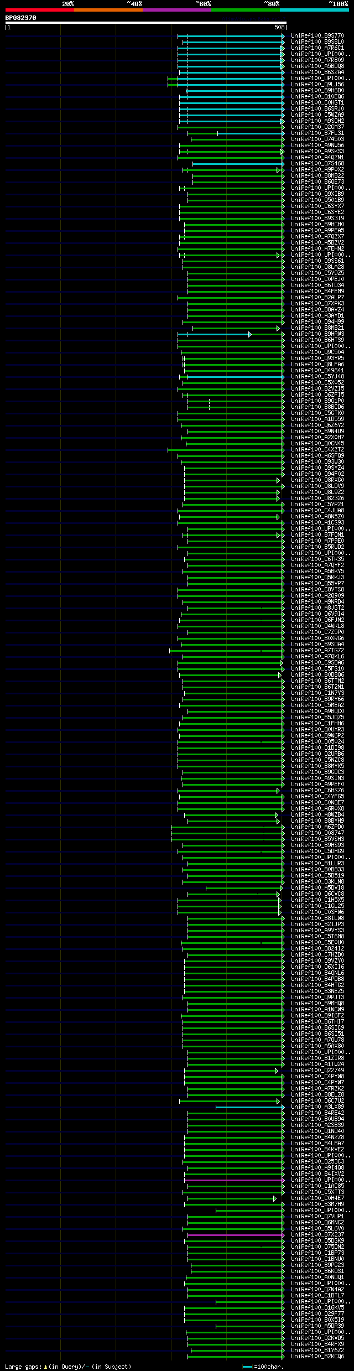Viewport: 354px width, 1371px height.
Task: Select the UniRef100_A4QZN1 label
Action: [317, 158]
